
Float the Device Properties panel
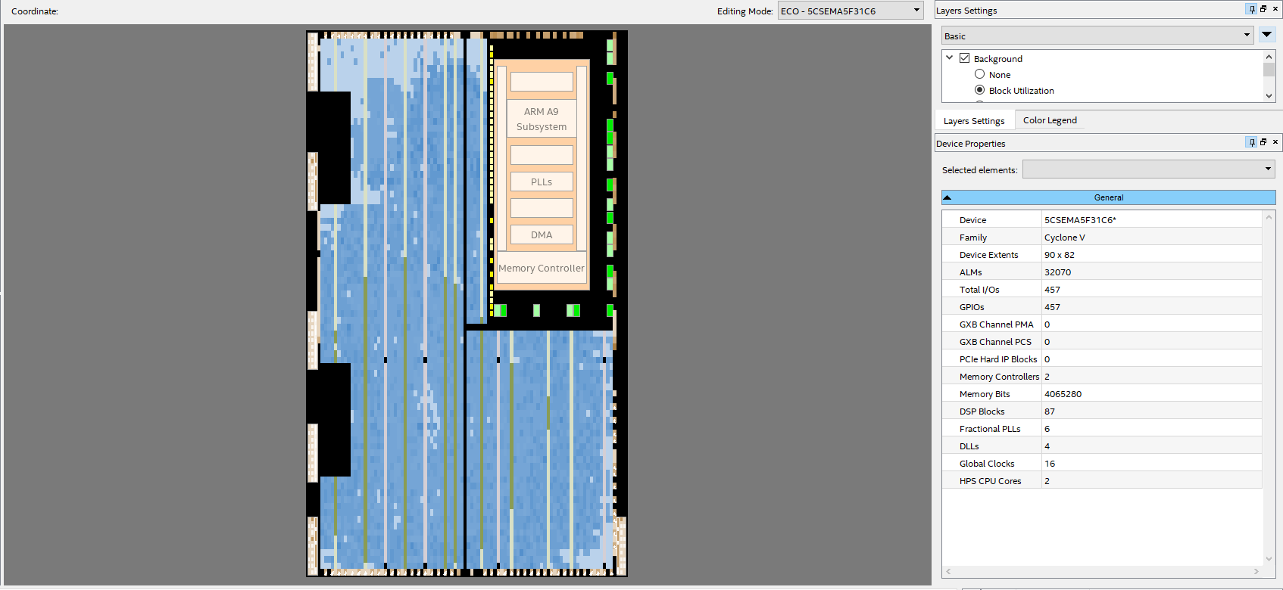1263,142
